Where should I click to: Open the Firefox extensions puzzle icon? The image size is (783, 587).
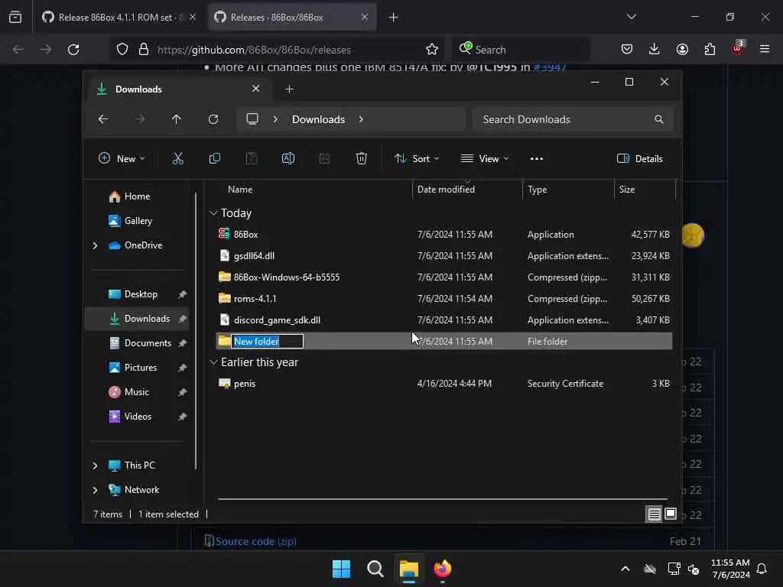710,49
